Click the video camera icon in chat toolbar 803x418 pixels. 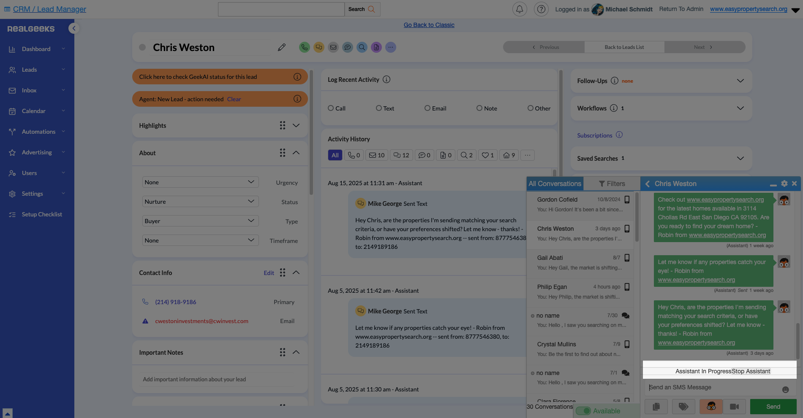click(x=735, y=407)
